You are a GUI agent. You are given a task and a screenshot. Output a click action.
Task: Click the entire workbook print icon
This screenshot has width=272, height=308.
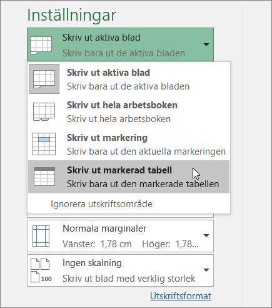[x=44, y=111]
